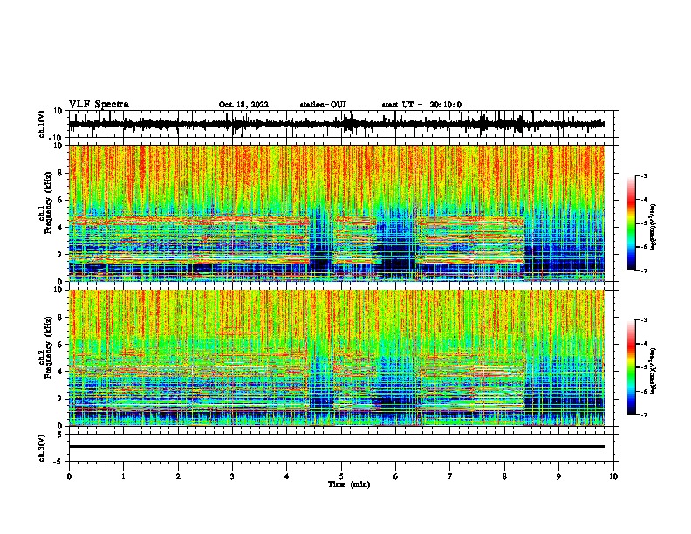Click the 'VLF Spectra' title text
This screenshot has height=534, width=691.
pos(99,105)
